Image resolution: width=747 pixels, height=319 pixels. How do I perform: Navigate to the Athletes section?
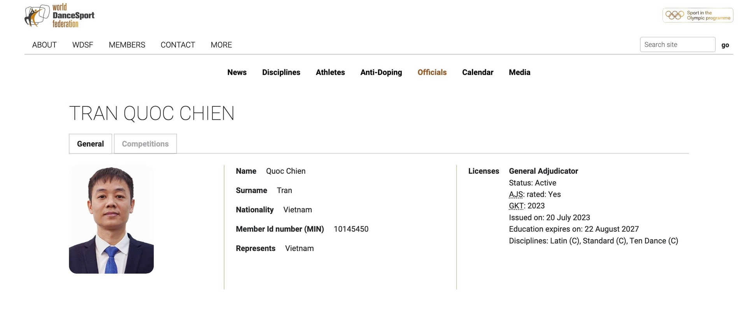[330, 72]
